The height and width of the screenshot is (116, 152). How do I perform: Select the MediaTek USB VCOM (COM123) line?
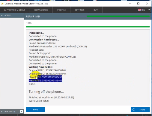tap(52, 57)
